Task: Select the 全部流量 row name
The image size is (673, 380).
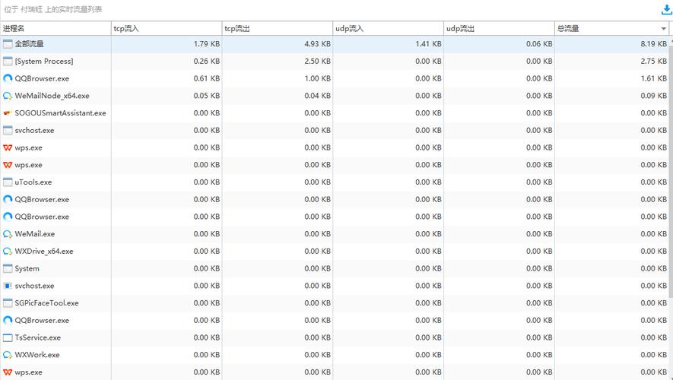Action: click(x=29, y=44)
